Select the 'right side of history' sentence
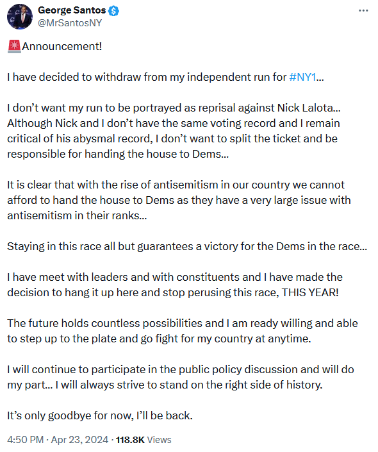This screenshot has width=378, height=452. click(x=189, y=385)
